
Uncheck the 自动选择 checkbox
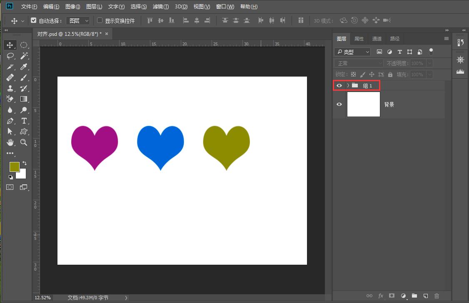tap(34, 20)
